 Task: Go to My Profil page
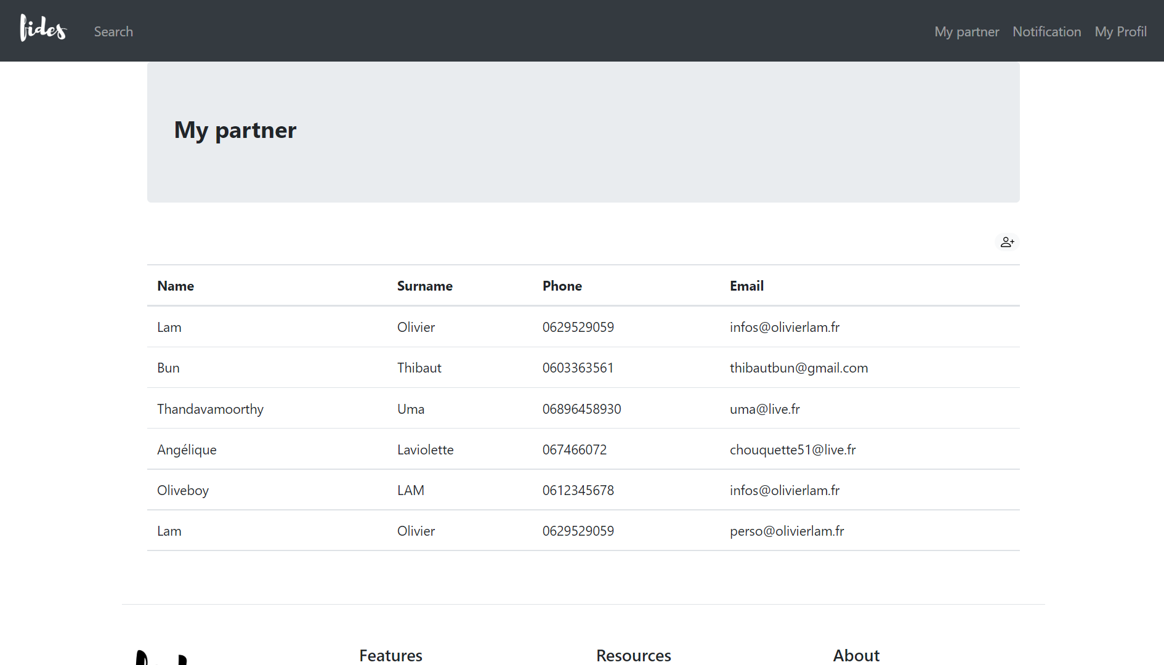pyautogui.click(x=1120, y=31)
